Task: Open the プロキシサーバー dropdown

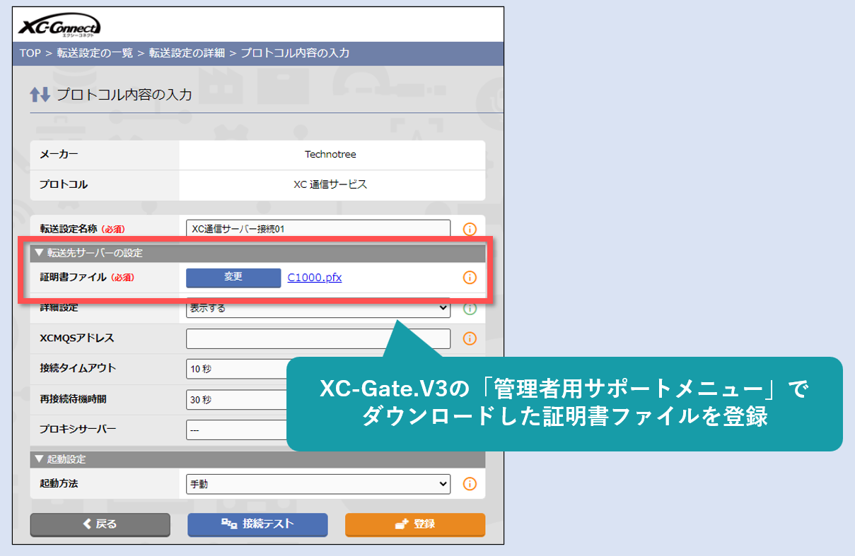Action: click(x=237, y=430)
